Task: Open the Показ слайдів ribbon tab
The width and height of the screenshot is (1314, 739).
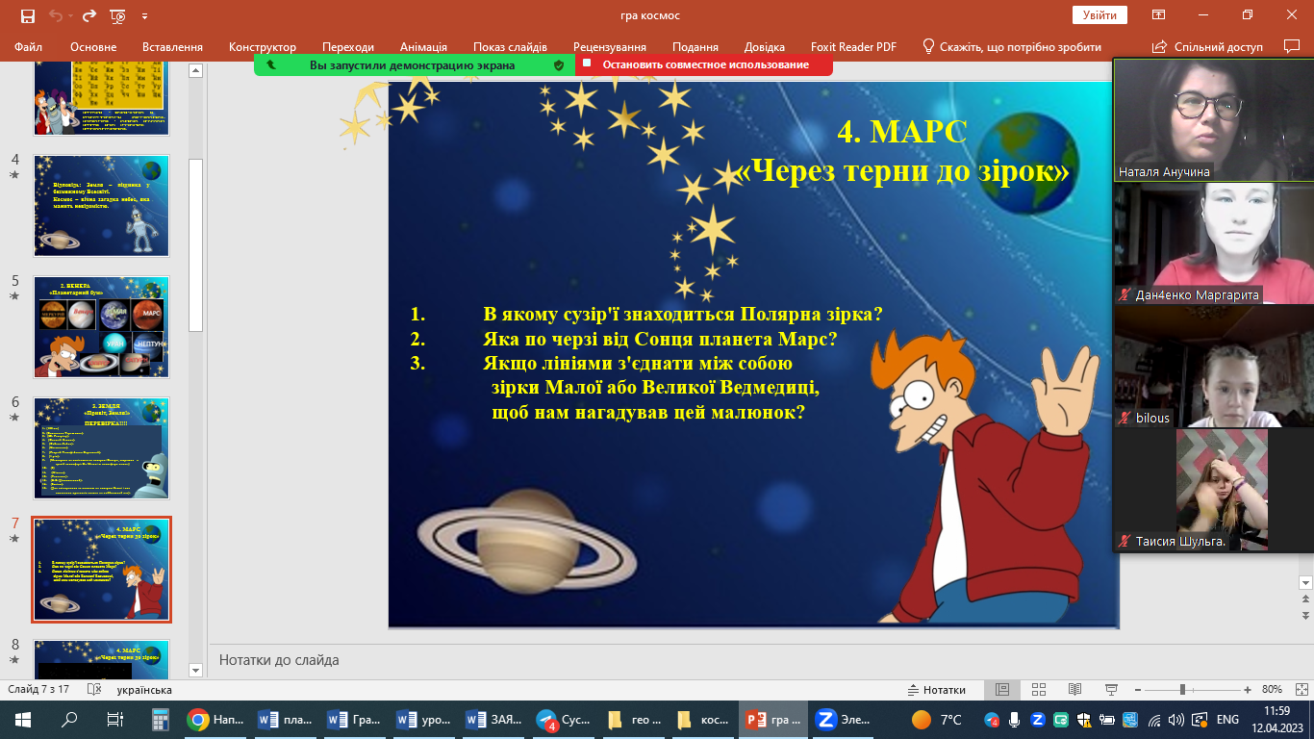Action: pos(510,47)
